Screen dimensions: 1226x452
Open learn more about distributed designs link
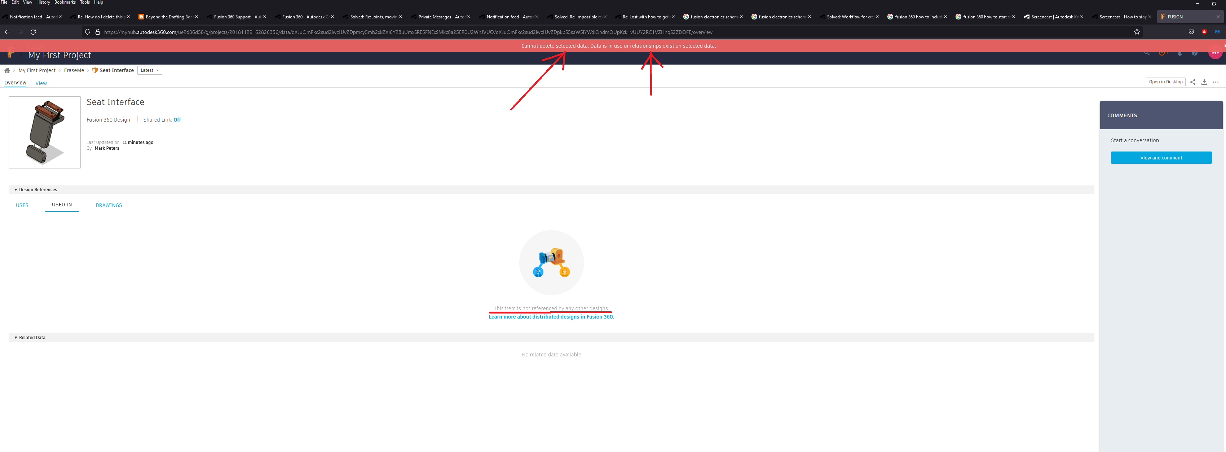pos(551,316)
